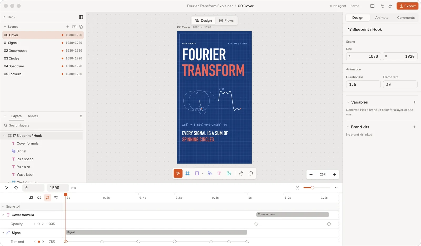
Task: Collapse the Variables section
Action: coord(348,102)
